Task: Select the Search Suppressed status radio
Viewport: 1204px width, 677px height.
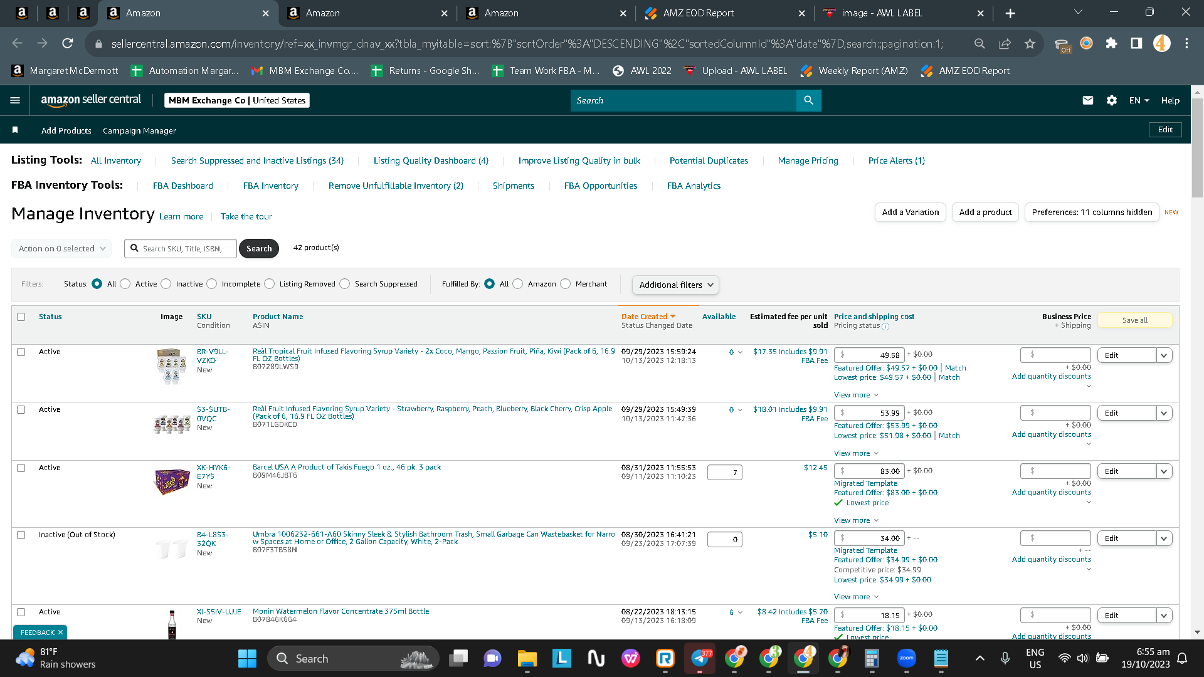Action: [345, 284]
